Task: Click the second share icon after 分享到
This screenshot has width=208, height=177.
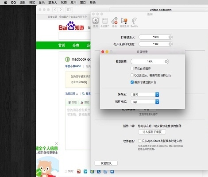Action: (x=85, y=171)
